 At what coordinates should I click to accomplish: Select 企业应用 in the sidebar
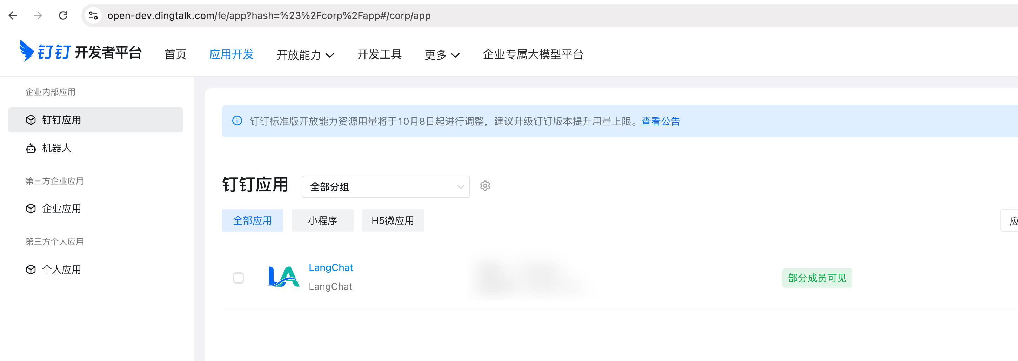61,209
